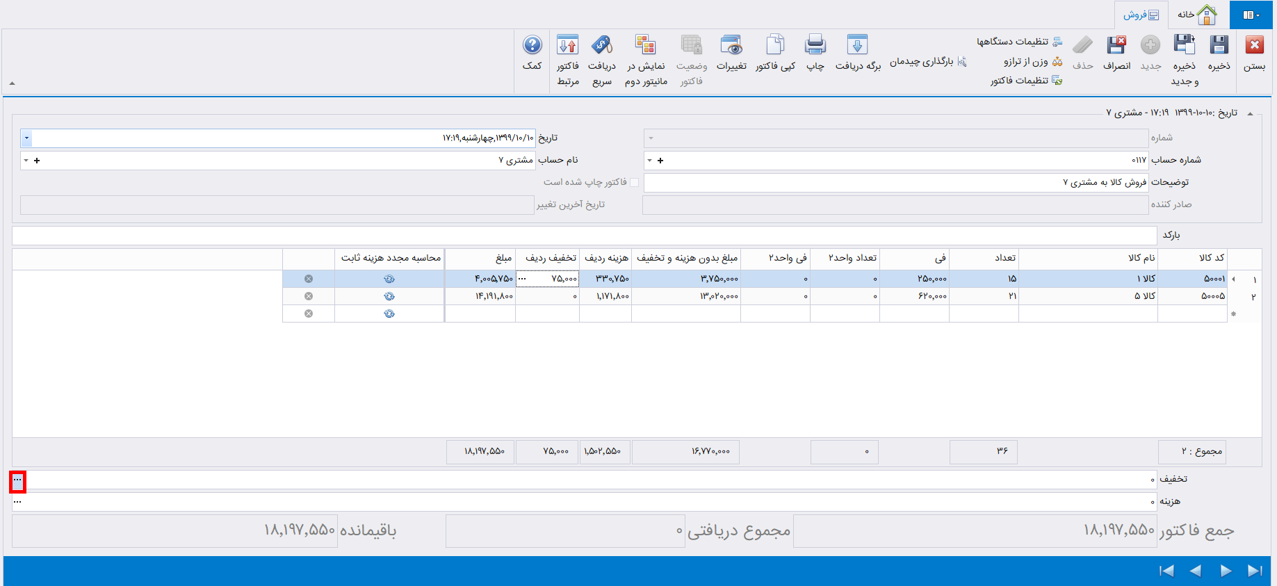This screenshot has width=1277, height=586.
Task: Recalculate fixed cost for first row
Action: pos(389,279)
